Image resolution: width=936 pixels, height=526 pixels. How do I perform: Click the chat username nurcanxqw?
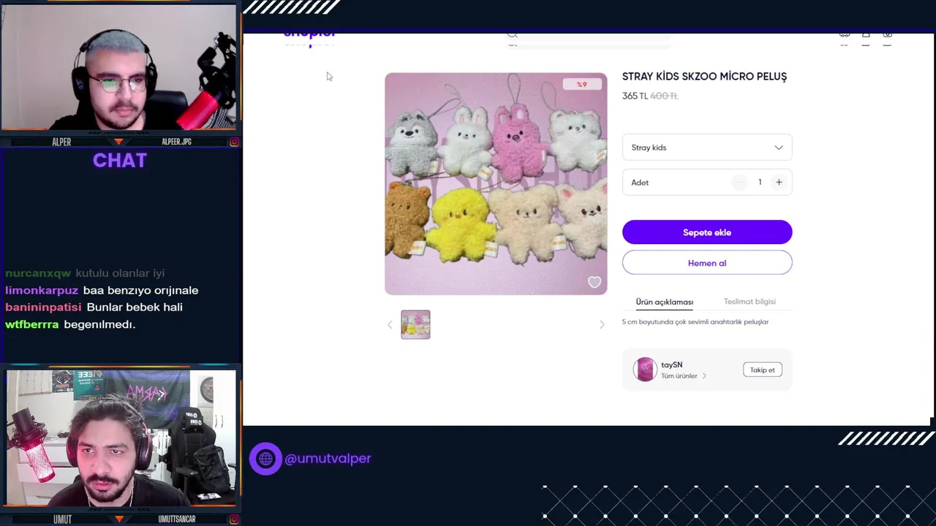coord(38,273)
